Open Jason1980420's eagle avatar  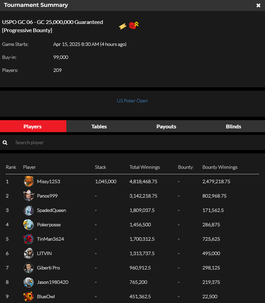click(29, 282)
